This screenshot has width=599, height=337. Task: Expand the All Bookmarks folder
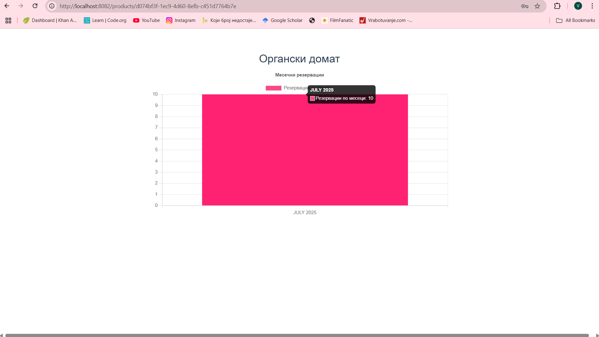click(x=575, y=20)
